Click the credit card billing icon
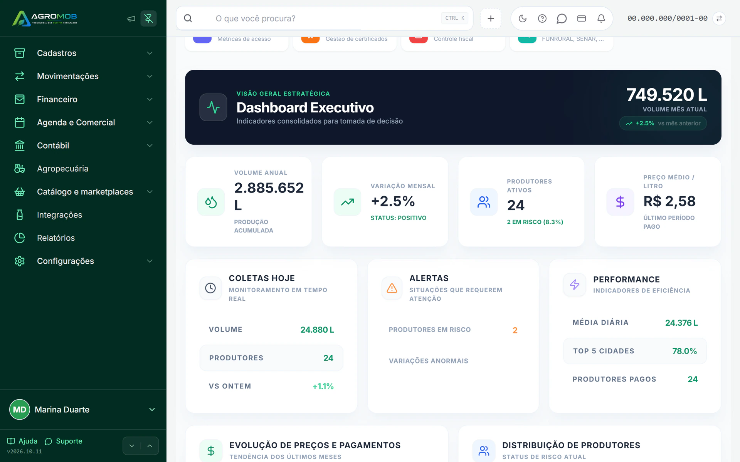Screen dimensions: 740x462 point(582,18)
